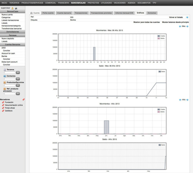Open the PRODUCTOS/SERVICIOS menu

point(32,3)
